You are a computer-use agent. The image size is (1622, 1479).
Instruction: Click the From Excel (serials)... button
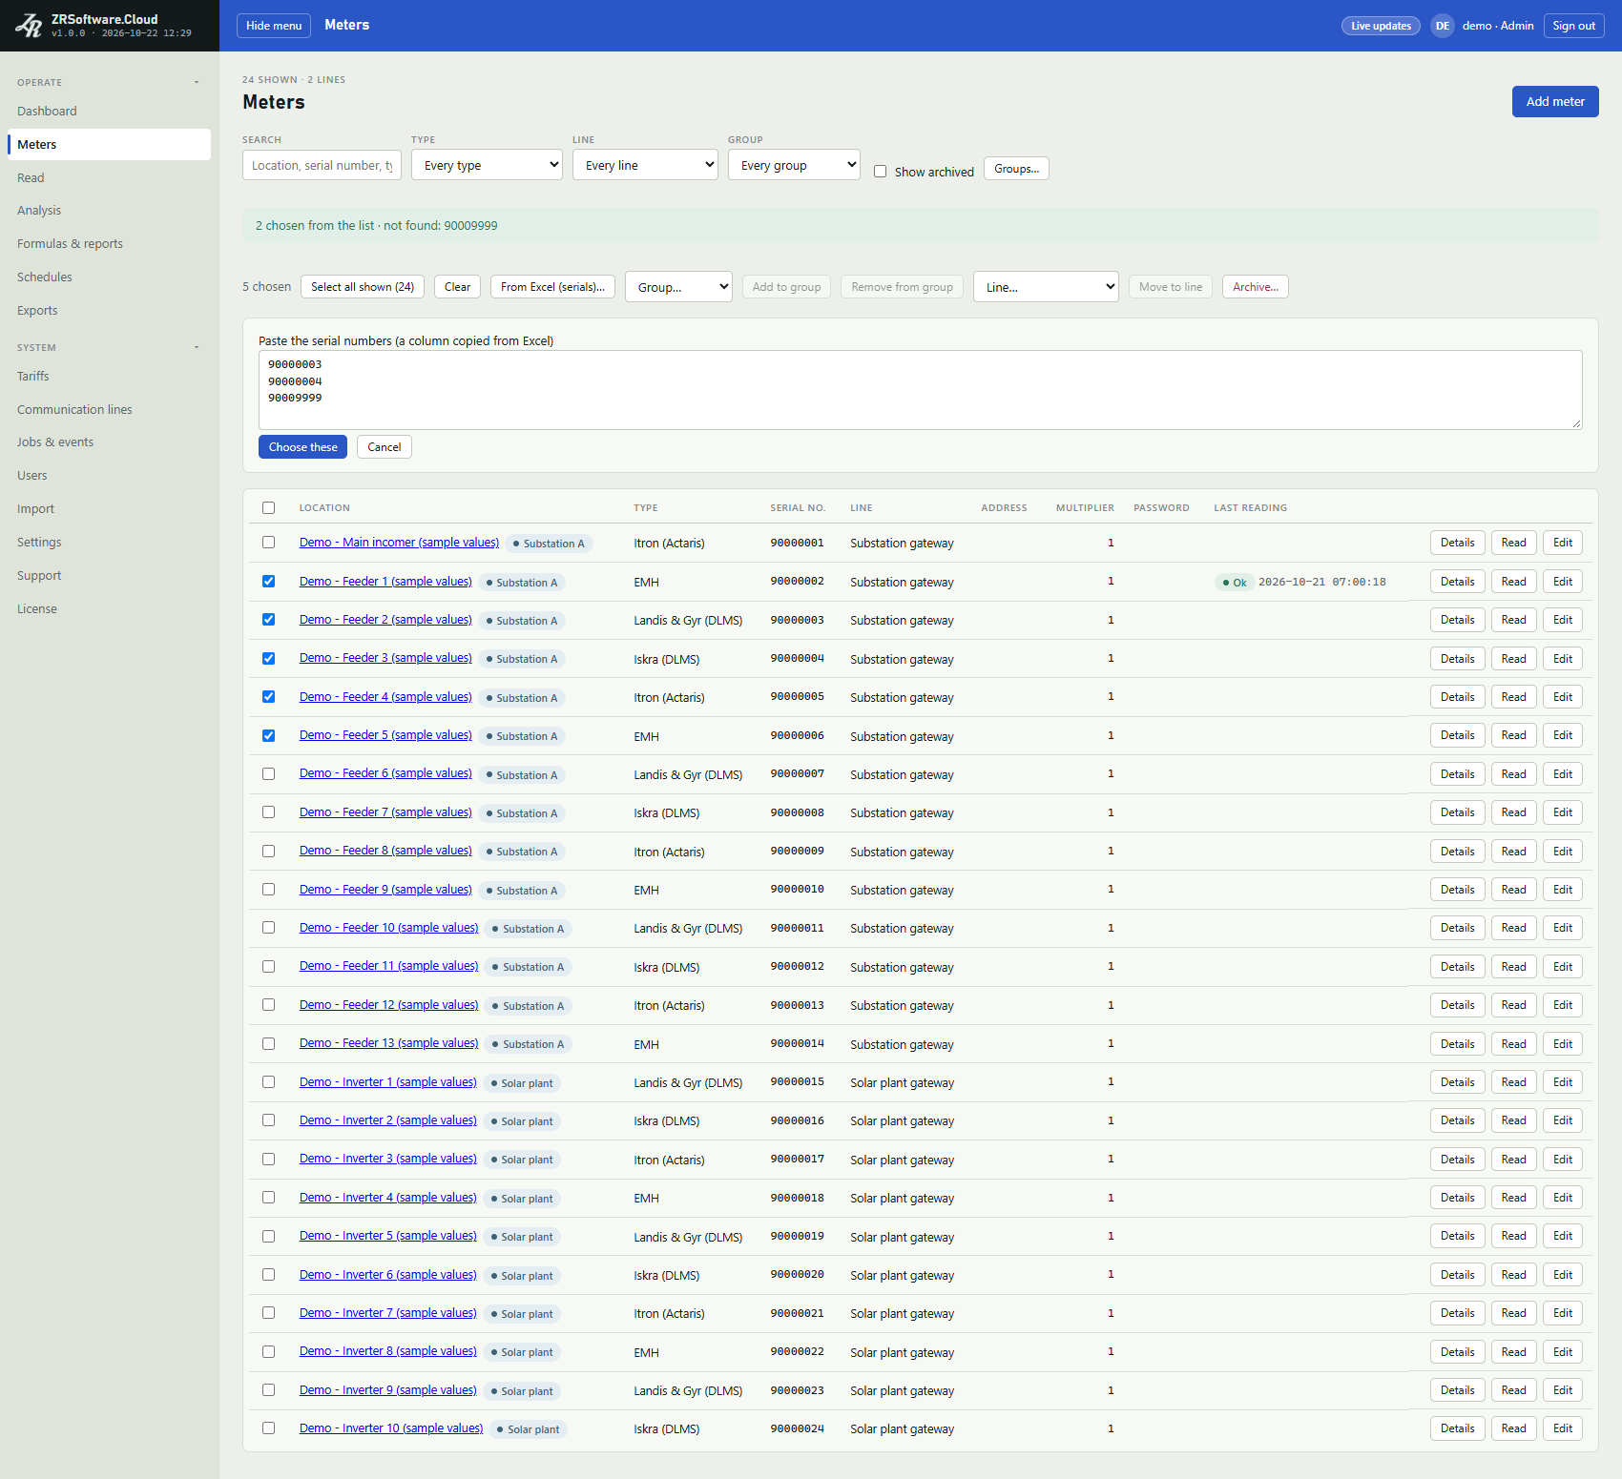[552, 287]
